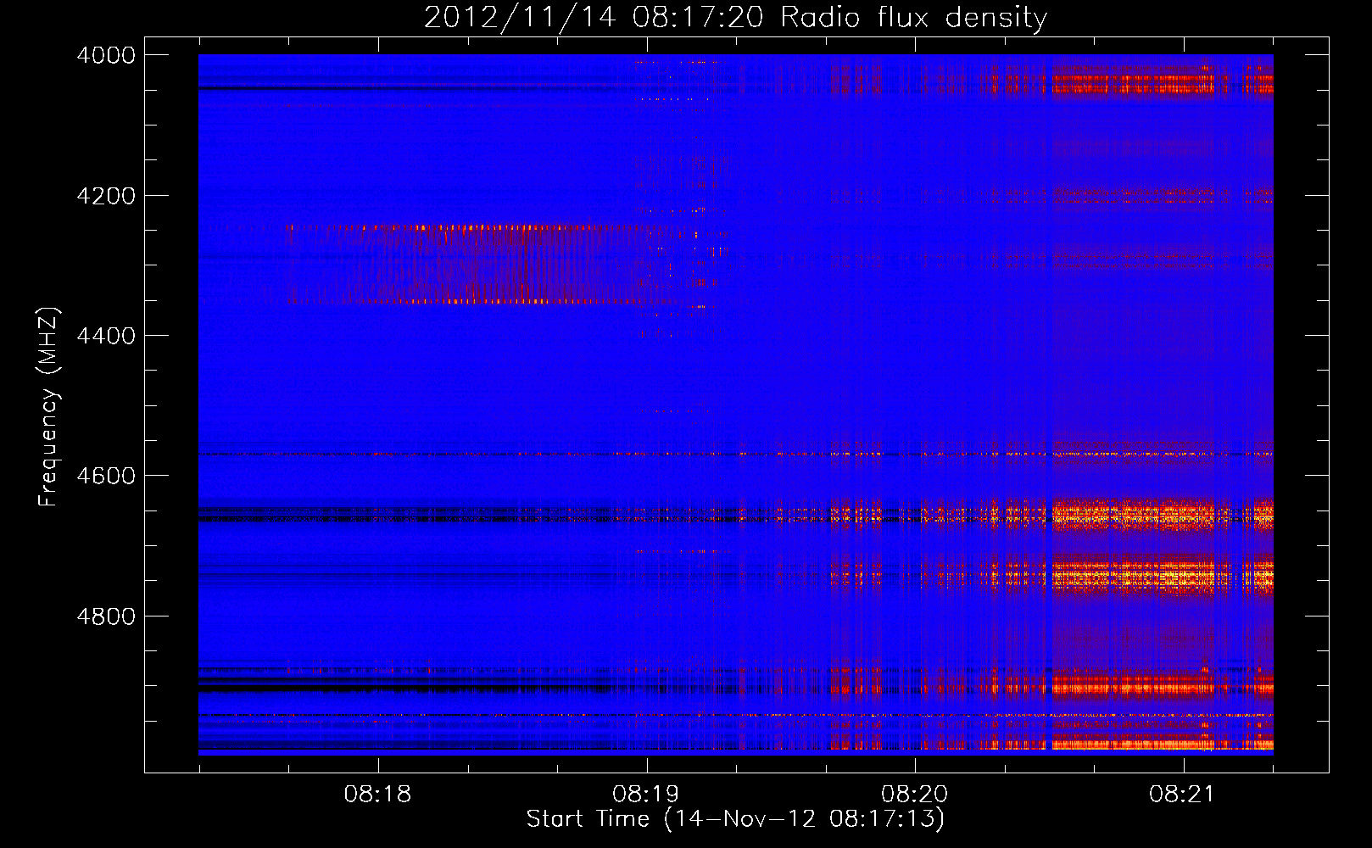Click the 4600 frequency tick label
This screenshot has width=1372, height=848.
click(x=106, y=476)
